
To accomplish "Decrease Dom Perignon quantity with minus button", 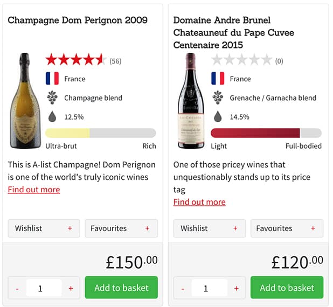I will (17, 289).
